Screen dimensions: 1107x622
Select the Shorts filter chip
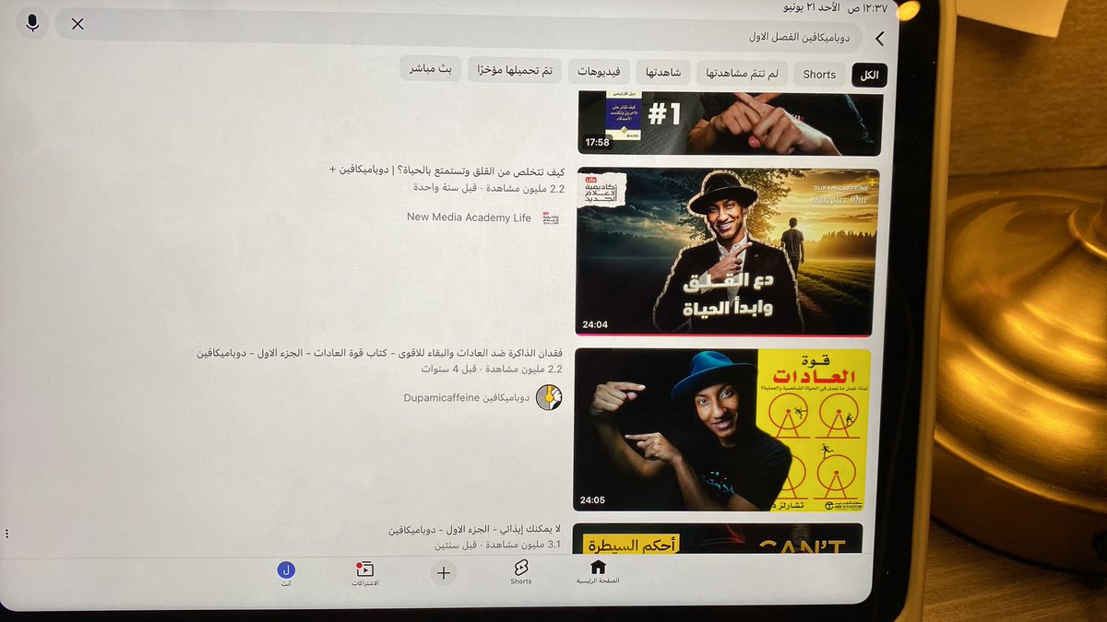point(819,75)
